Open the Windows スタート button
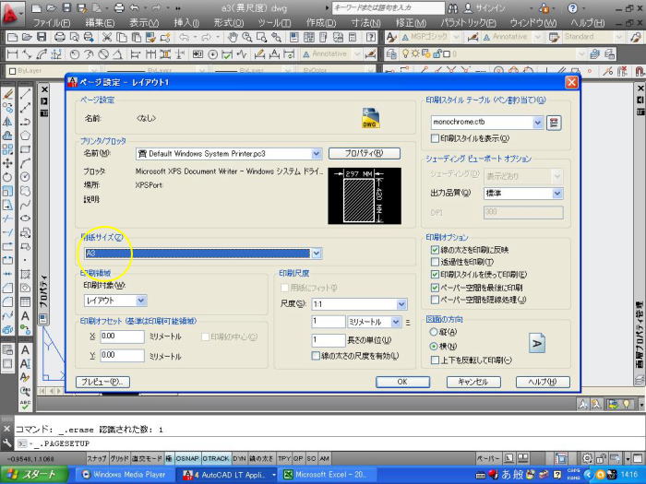The height and width of the screenshot is (484, 646). 34,475
